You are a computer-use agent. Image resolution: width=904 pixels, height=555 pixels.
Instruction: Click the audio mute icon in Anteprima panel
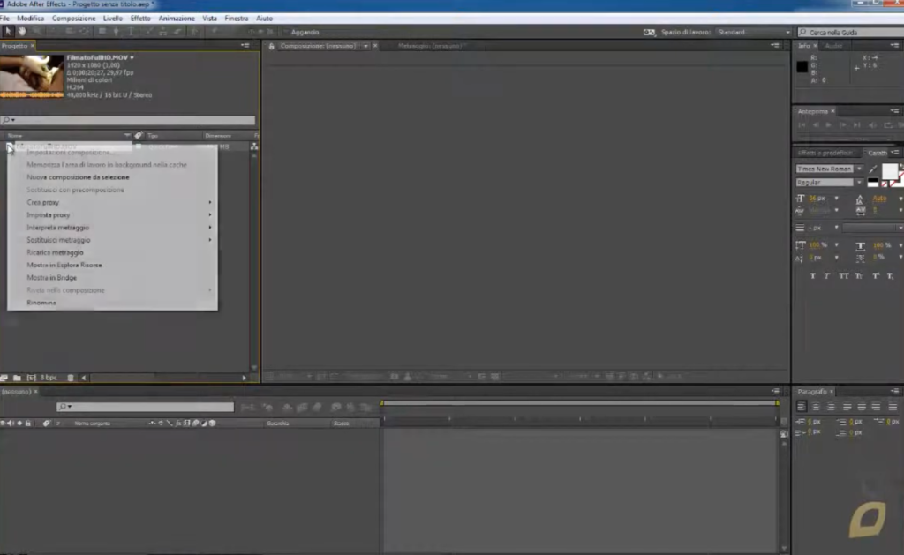(872, 125)
